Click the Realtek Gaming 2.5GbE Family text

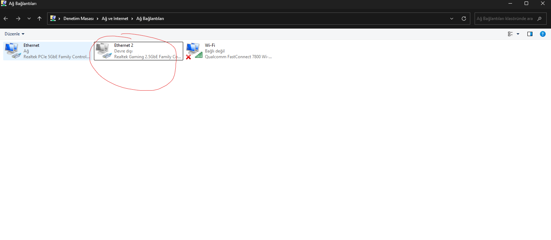pyautogui.click(x=147, y=57)
